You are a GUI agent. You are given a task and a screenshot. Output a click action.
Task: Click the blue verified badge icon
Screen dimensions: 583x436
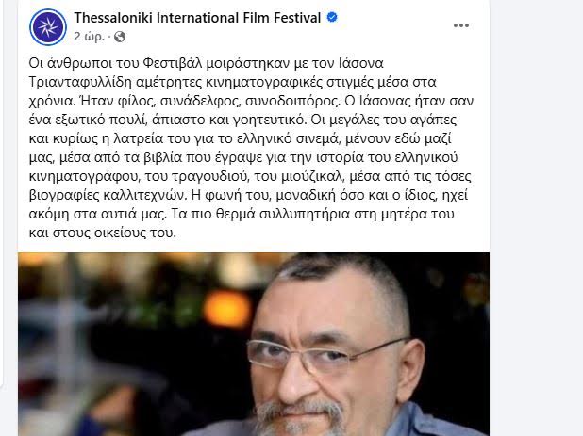tap(332, 17)
